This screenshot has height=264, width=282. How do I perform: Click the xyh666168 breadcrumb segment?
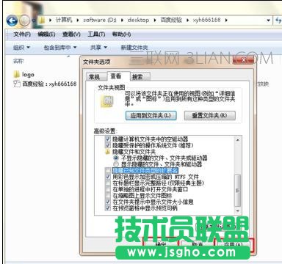coord(207,20)
